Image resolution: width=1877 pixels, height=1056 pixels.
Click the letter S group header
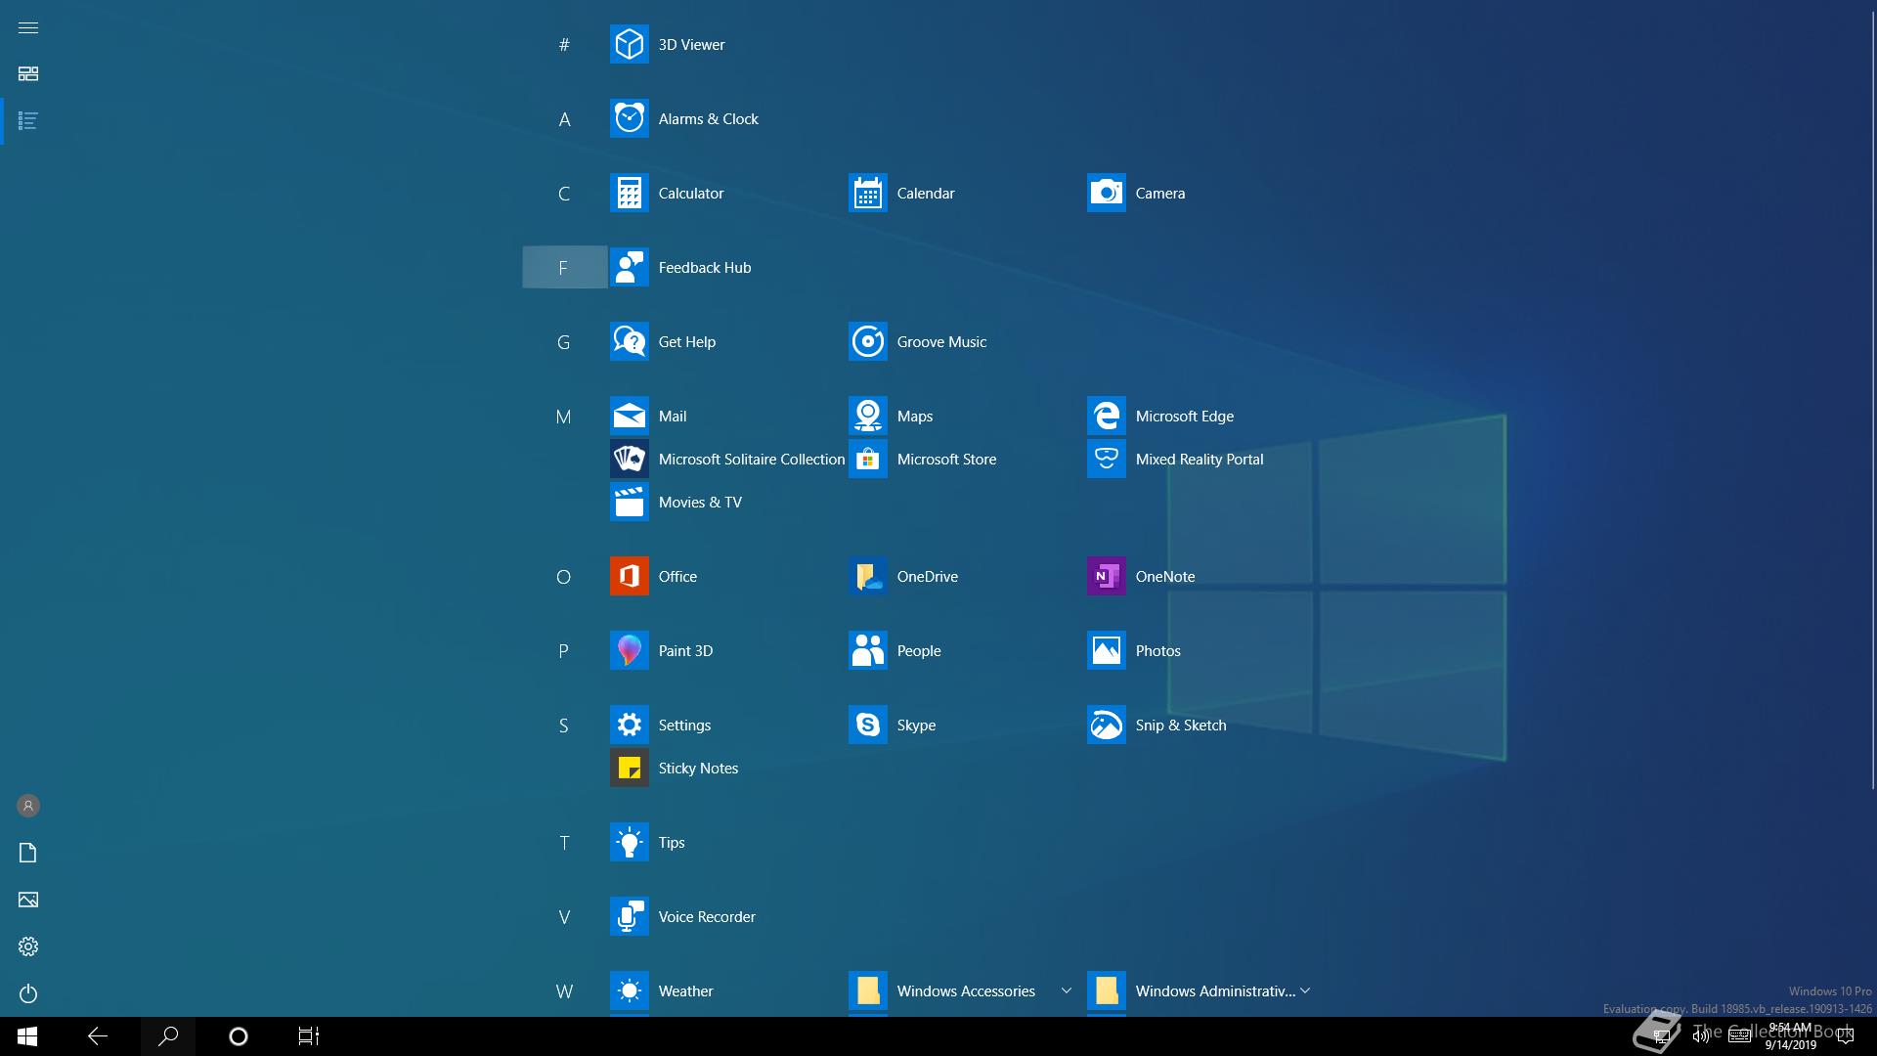click(x=564, y=726)
